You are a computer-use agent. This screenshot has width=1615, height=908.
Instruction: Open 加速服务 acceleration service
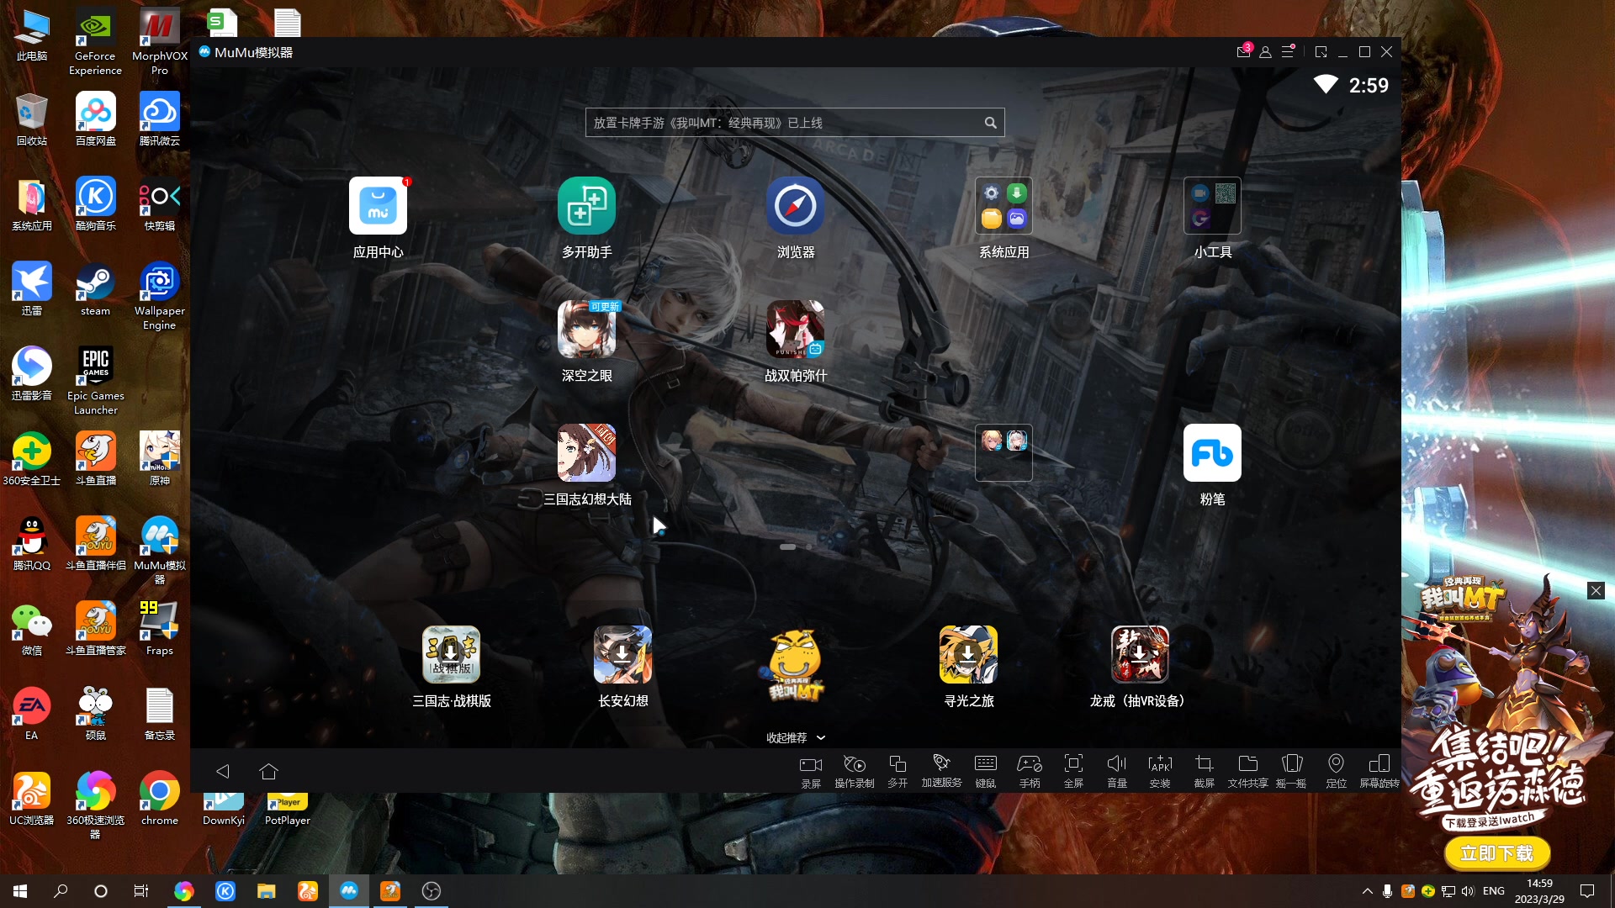(941, 771)
